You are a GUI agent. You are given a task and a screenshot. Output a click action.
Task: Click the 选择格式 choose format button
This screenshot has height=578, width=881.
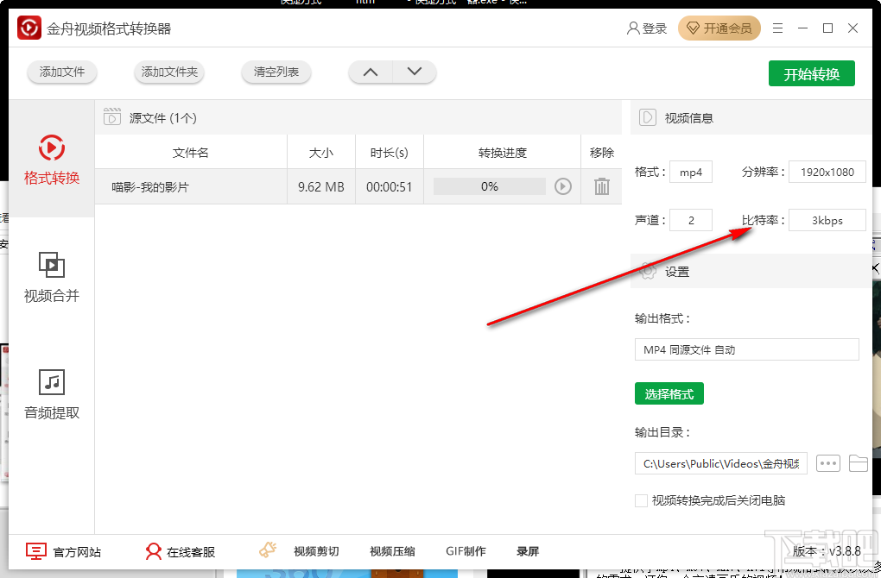[669, 393]
